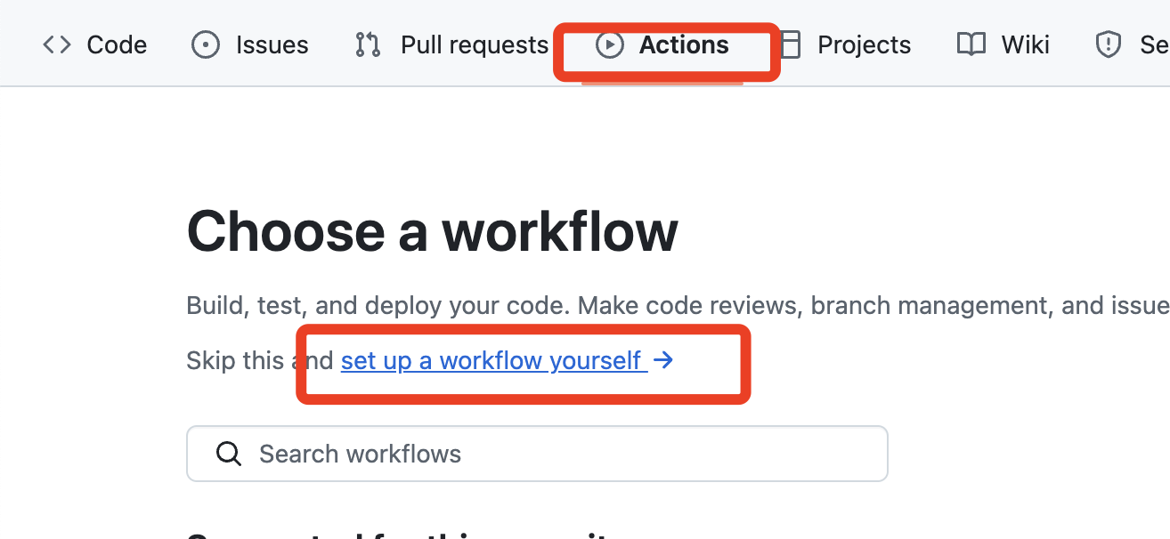Click the Code angle-brackets icon
Screen dimensions: 1170x539
(57, 44)
